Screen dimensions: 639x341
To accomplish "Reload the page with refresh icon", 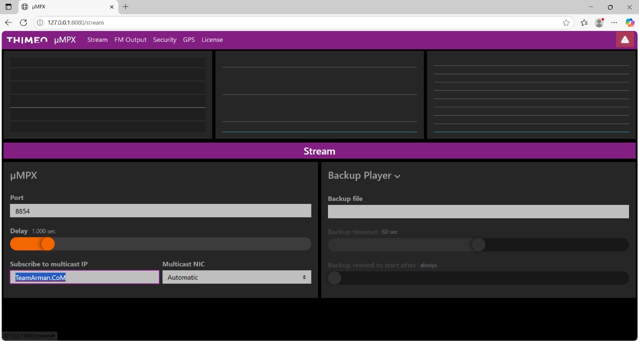I will pos(23,22).
